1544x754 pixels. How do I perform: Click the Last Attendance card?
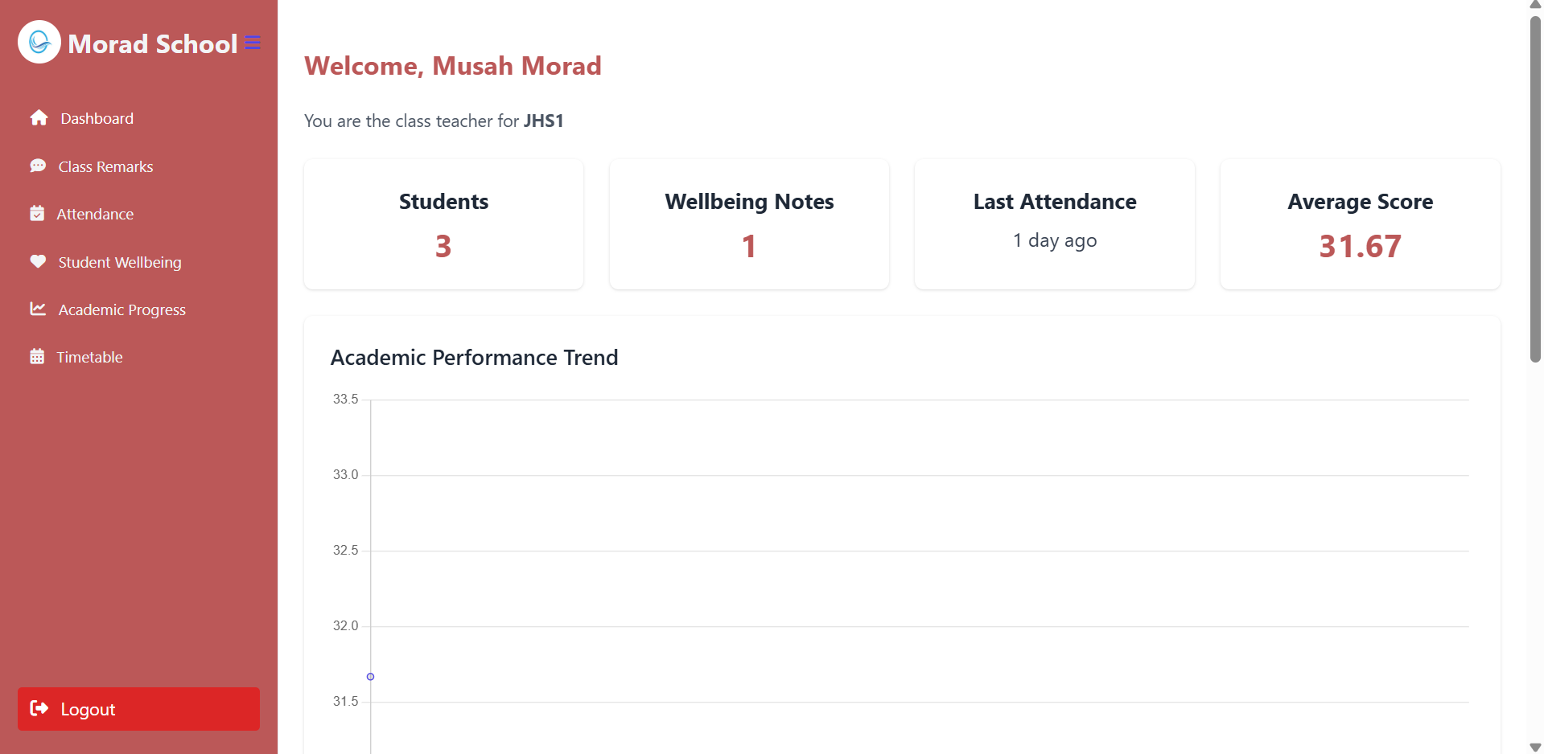[1054, 224]
